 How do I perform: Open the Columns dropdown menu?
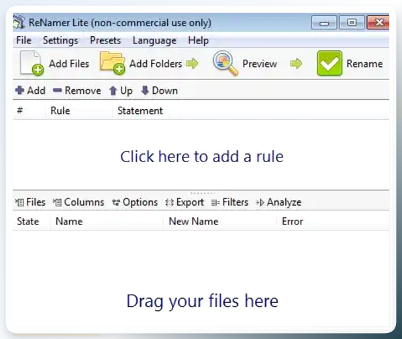[x=79, y=202]
